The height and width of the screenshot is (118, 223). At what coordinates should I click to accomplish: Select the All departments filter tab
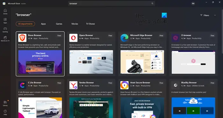click(x=25, y=24)
